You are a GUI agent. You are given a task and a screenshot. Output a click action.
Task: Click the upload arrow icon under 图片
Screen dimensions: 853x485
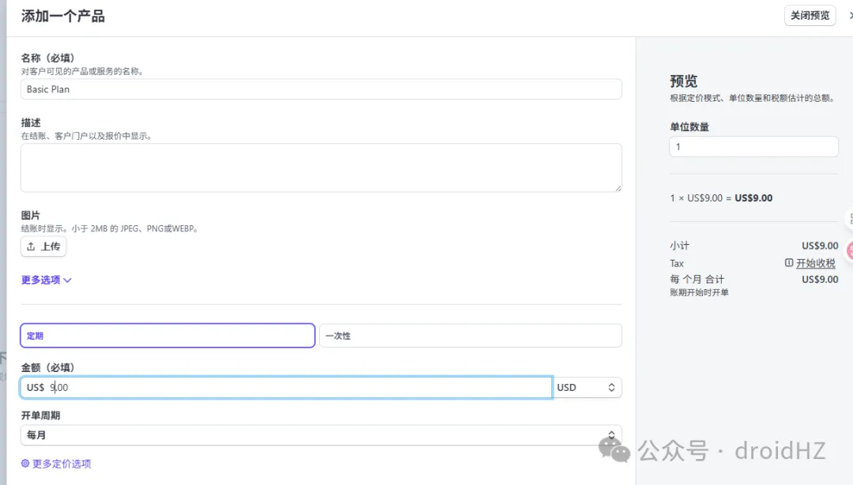click(31, 246)
